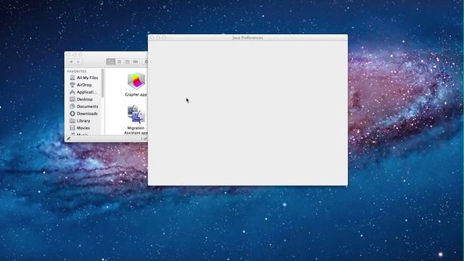The height and width of the screenshot is (261, 464).
Task: Open the Finder Action gear menu
Action: (146, 62)
